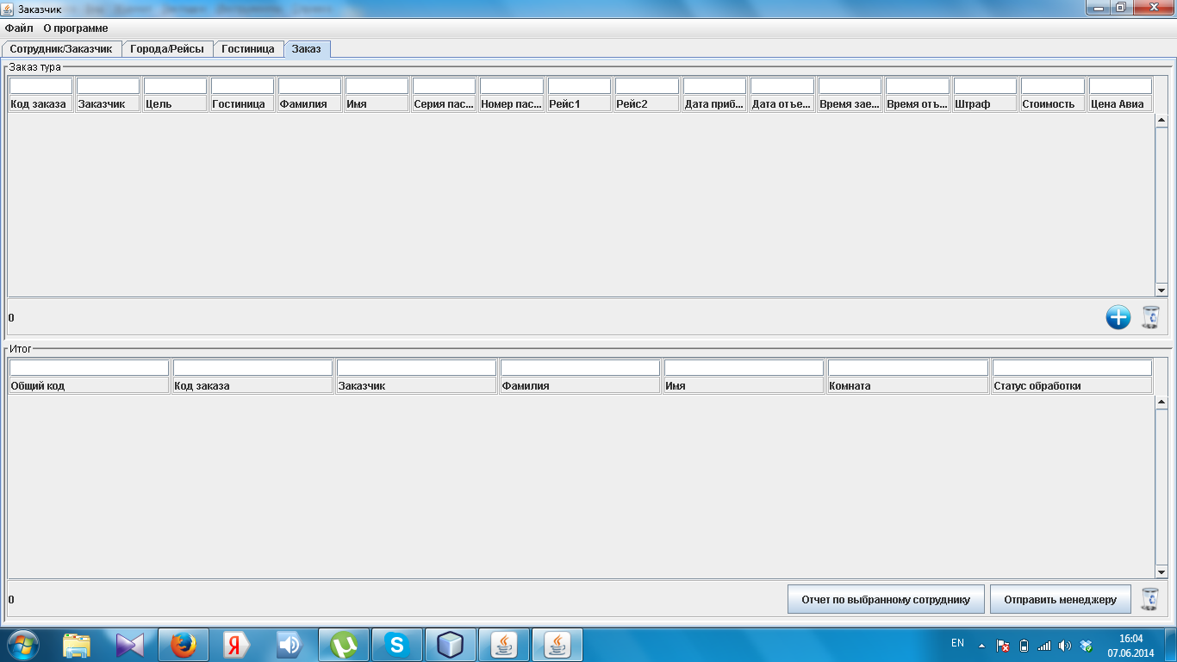Viewport: 1177px width, 662px height.
Task: Delete Итог record with lower trash icon
Action: click(1150, 599)
